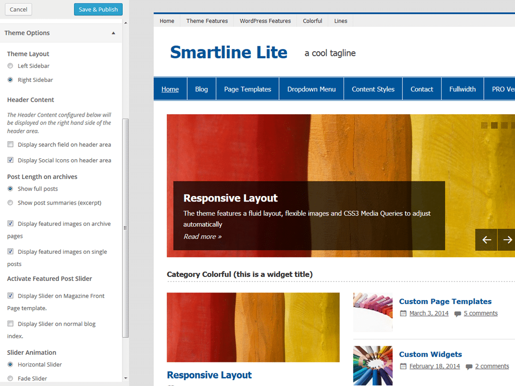Viewport: 515px width, 386px height.
Task: Click calendar icon beside February 18, 2014
Action: tap(403, 366)
